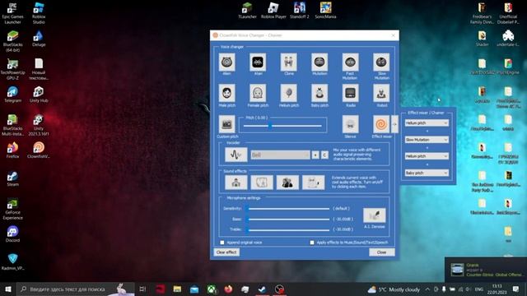Select the Deluge desktop icon
This screenshot has width=527, height=296.
click(x=39, y=39)
